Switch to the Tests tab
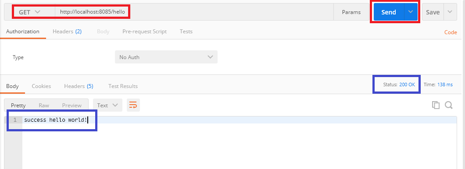The width and height of the screenshot is (465, 169). click(186, 32)
